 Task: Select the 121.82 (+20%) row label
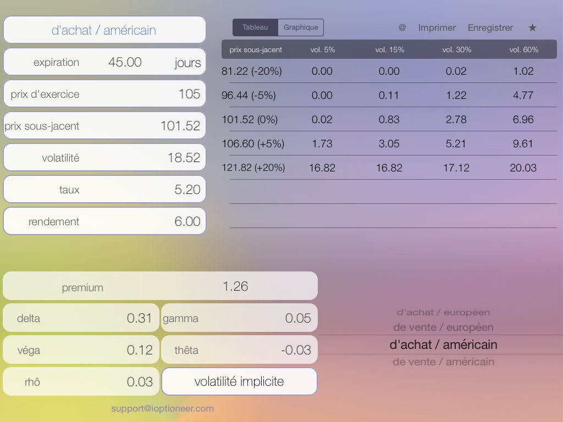coord(253,168)
